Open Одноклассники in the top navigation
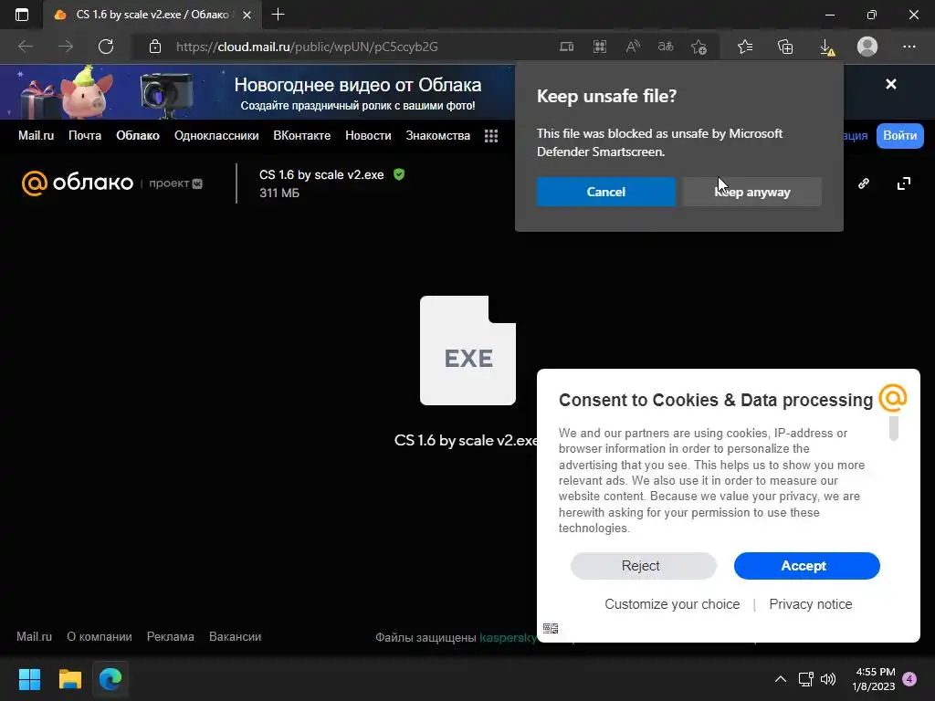 216,135
